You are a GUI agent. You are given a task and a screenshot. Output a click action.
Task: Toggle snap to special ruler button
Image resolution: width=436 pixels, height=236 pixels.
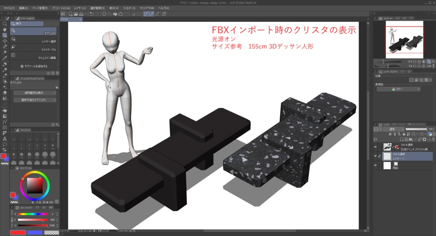coord(151,14)
